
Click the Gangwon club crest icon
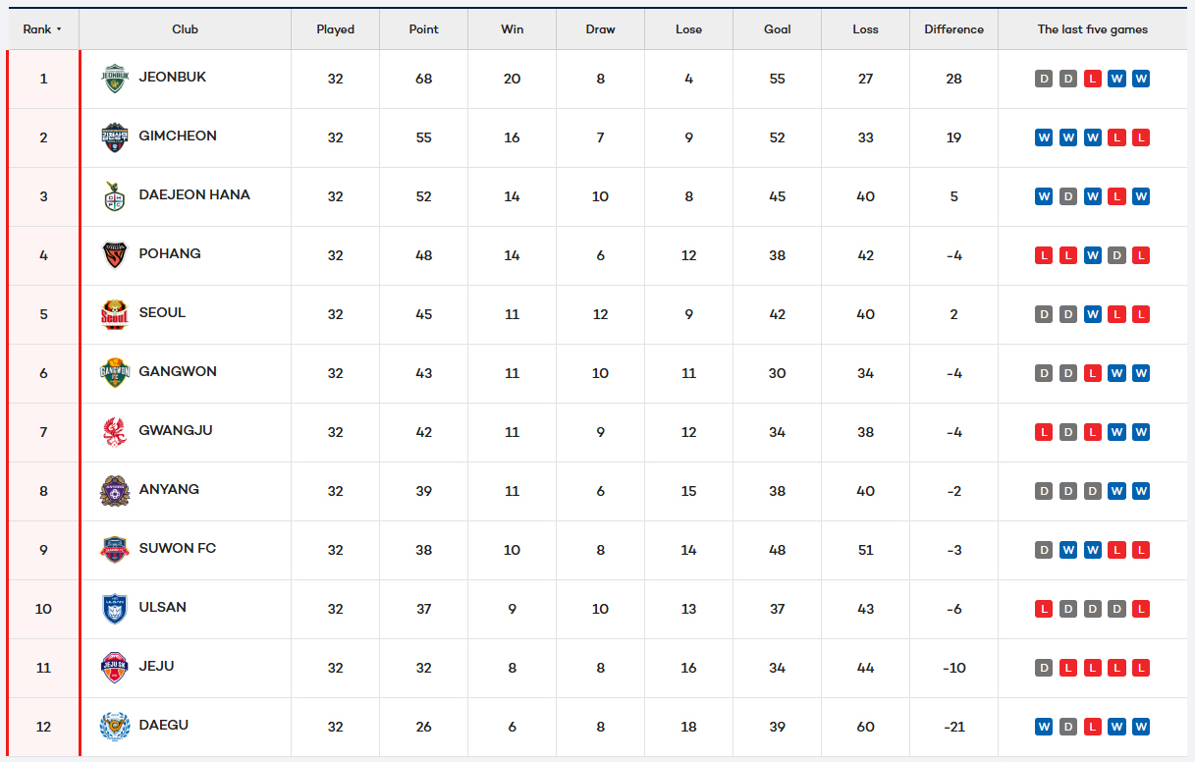(115, 373)
